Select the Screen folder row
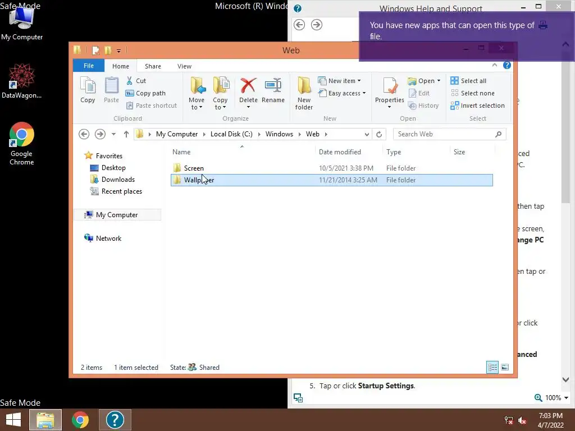Image resolution: width=575 pixels, height=431 pixels. coord(331,168)
